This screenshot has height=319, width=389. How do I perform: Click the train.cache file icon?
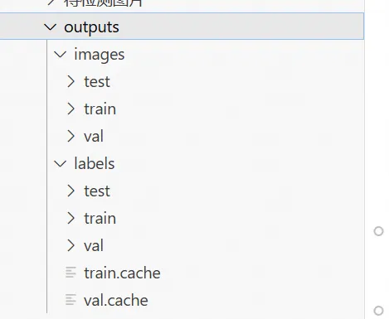point(71,273)
